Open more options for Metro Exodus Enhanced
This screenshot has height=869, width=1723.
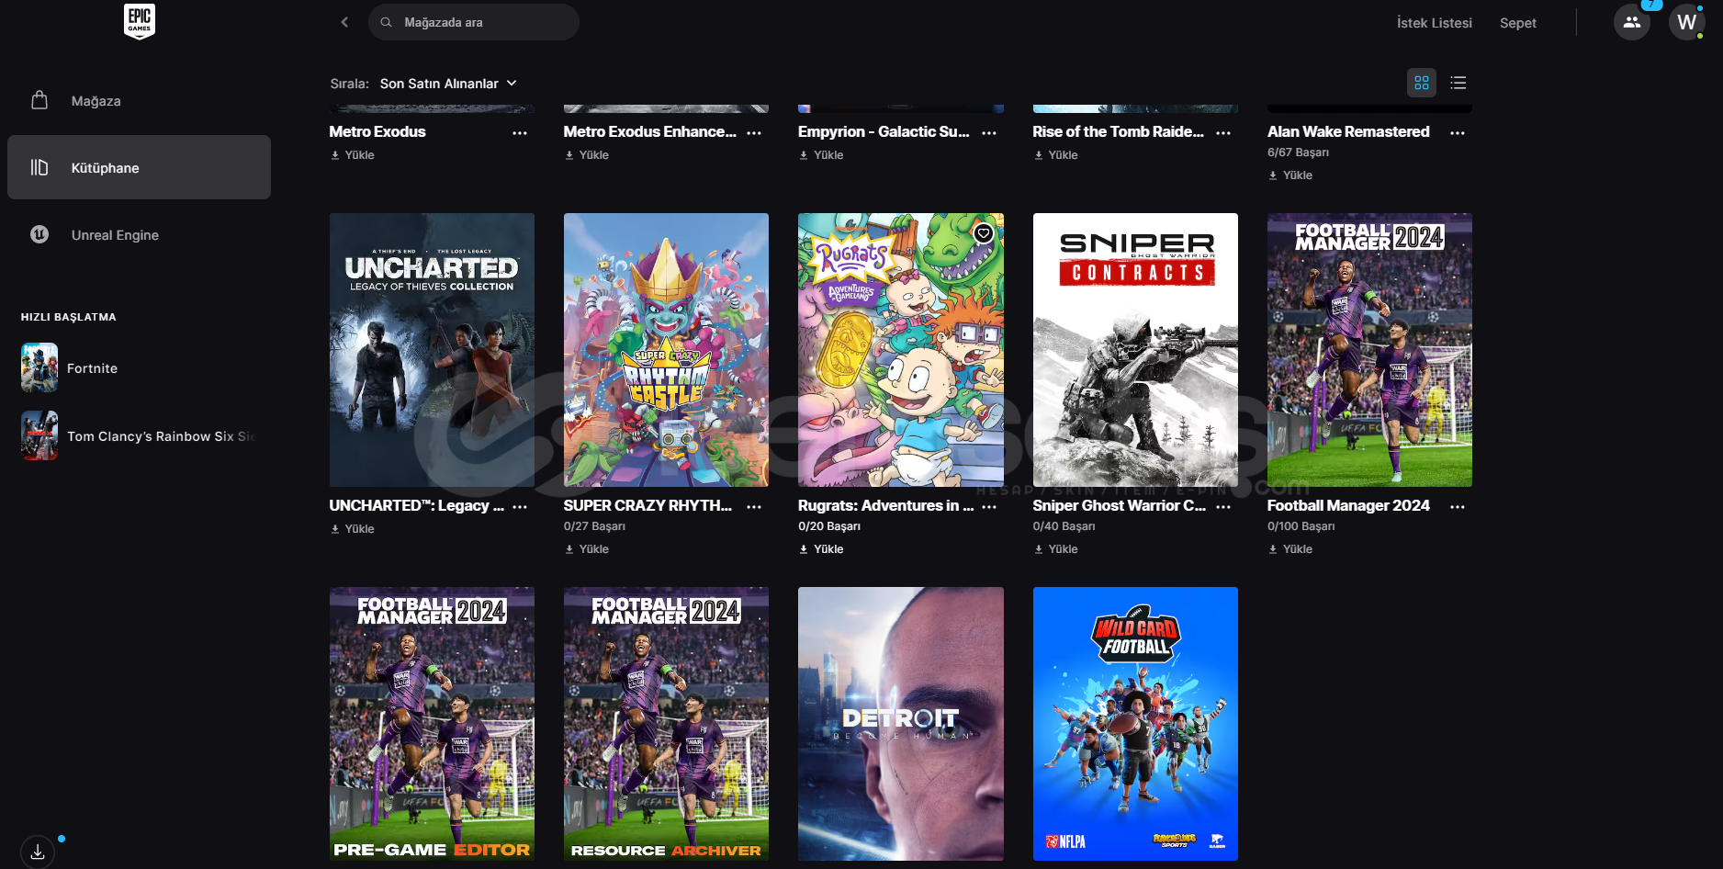click(x=754, y=132)
